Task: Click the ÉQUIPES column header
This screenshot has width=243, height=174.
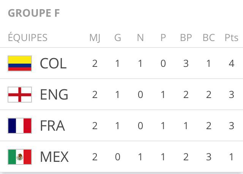Action: [28, 38]
